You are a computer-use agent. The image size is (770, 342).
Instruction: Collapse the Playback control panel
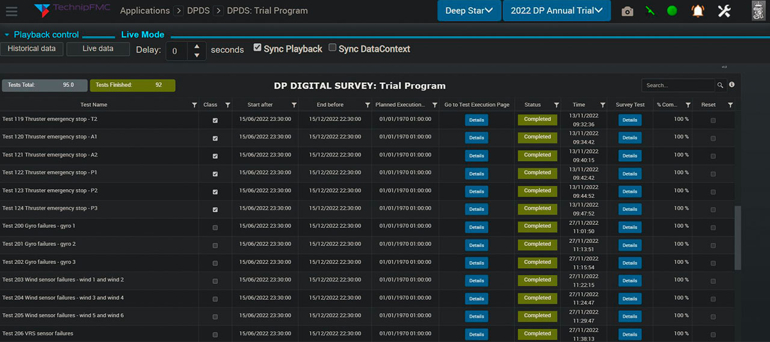(x=7, y=35)
